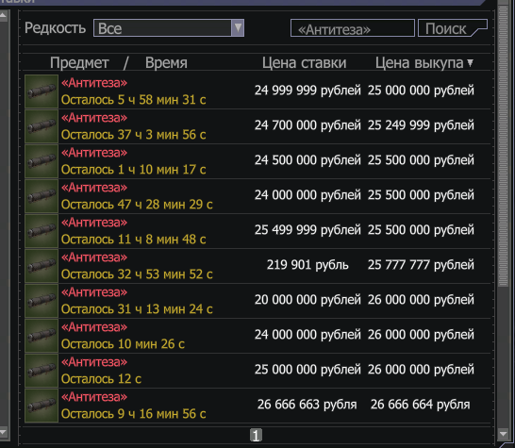Viewport: 515px width, 448px height.
Task: Select item icon with 1 ч 10 мин left
Action: (x=42, y=161)
